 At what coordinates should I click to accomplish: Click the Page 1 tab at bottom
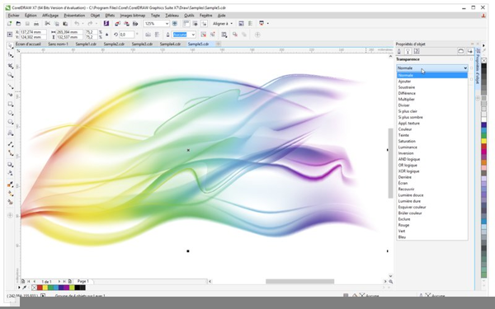point(83,281)
